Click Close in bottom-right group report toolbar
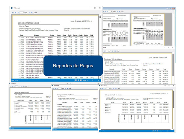This screenshot has height=139, width=184. [119, 88]
